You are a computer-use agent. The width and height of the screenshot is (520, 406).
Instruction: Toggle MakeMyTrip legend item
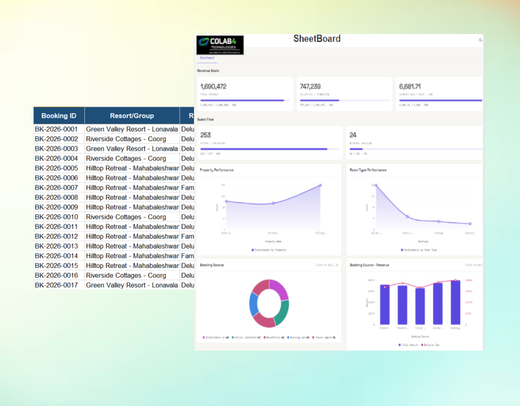click(x=274, y=337)
